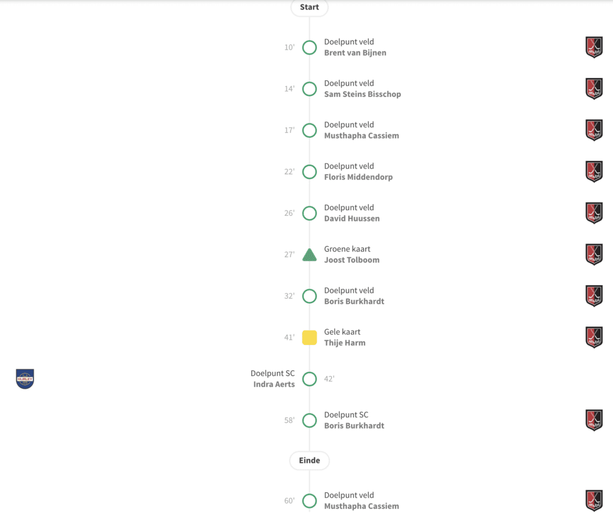Click the club crest next to Thije Harm
The height and width of the screenshot is (518, 613).
click(593, 337)
